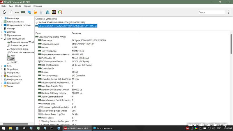
Task: Expand the Системная плата tree node
Action: tap(2, 22)
